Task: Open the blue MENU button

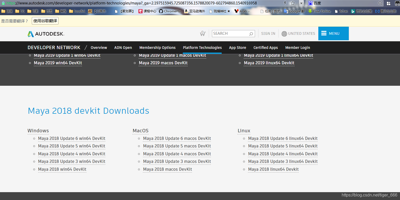Action: point(334,33)
